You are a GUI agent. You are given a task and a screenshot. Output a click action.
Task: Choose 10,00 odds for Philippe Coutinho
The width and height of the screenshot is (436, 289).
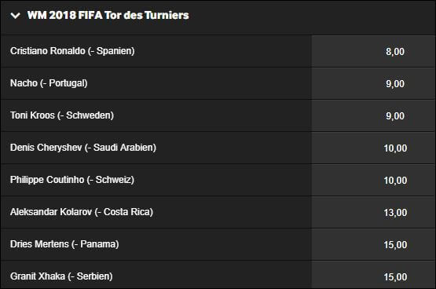(x=373, y=181)
